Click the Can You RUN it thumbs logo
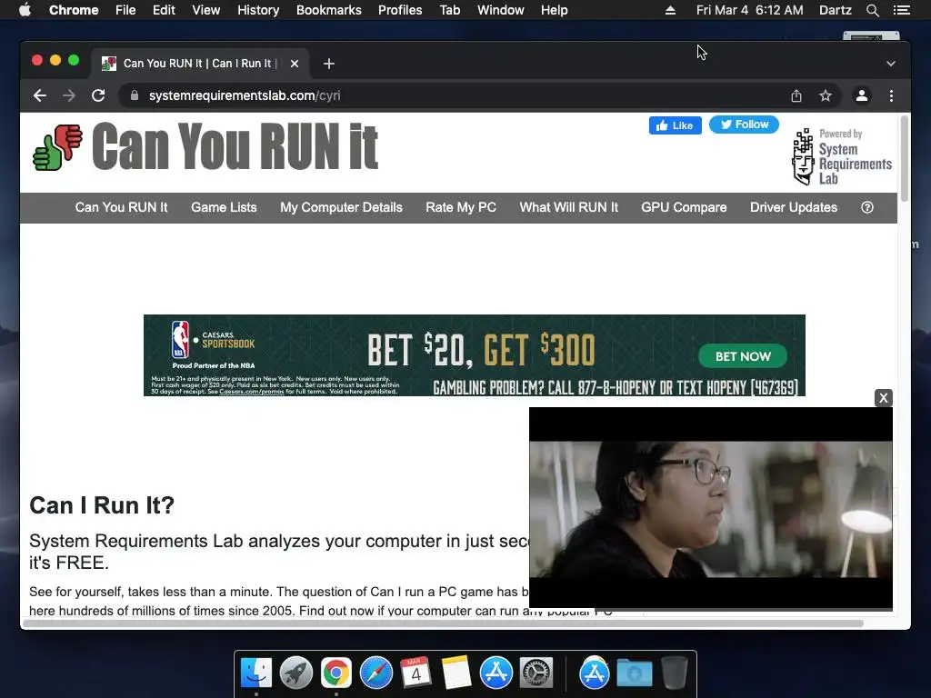Screen dimensions: 931x698 [x=57, y=147]
